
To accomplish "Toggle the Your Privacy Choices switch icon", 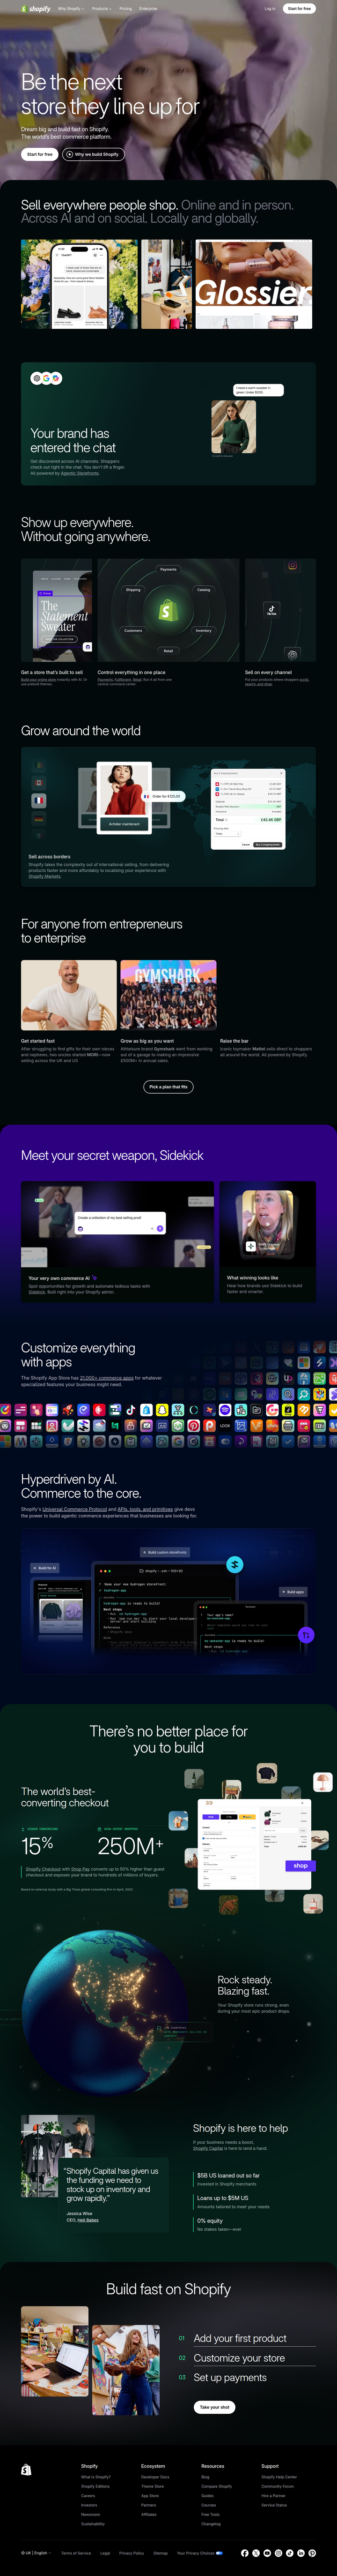I will (x=219, y=2553).
